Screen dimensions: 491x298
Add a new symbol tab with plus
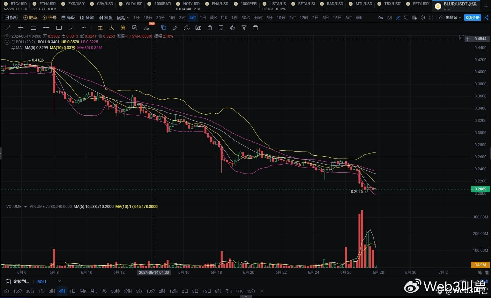tap(486, 6)
